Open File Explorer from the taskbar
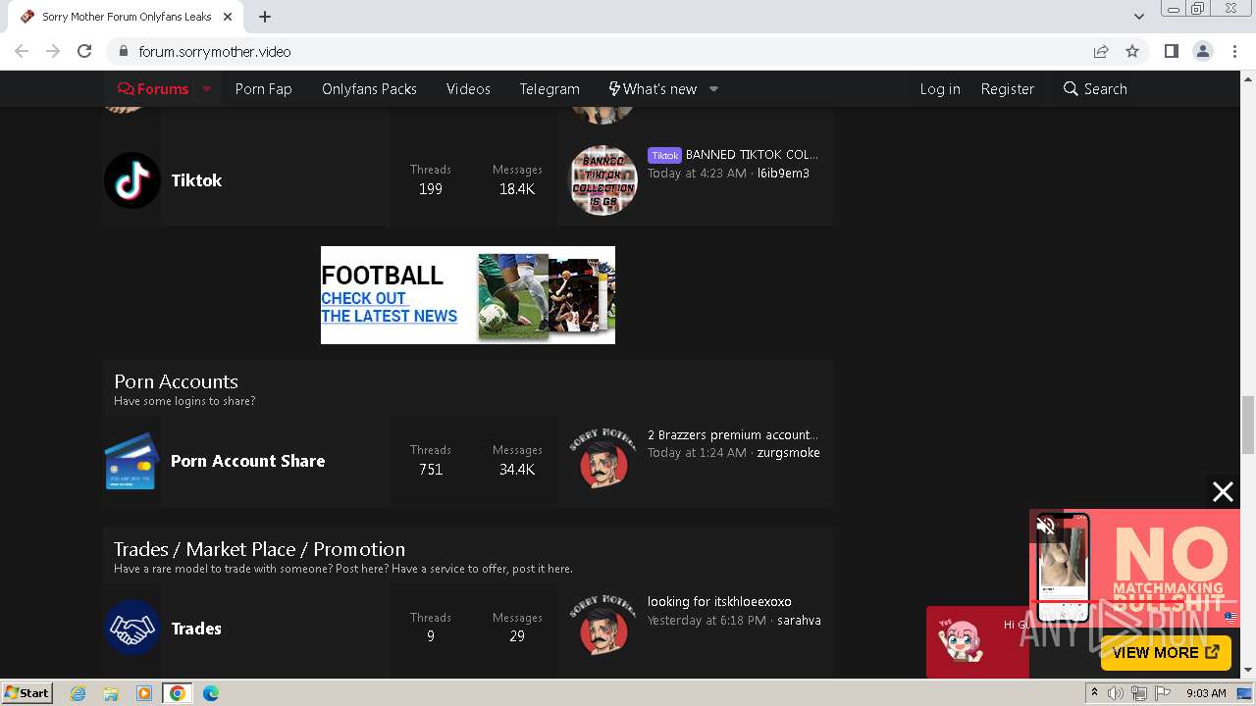Viewport: 1256px width, 706px height. click(111, 693)
